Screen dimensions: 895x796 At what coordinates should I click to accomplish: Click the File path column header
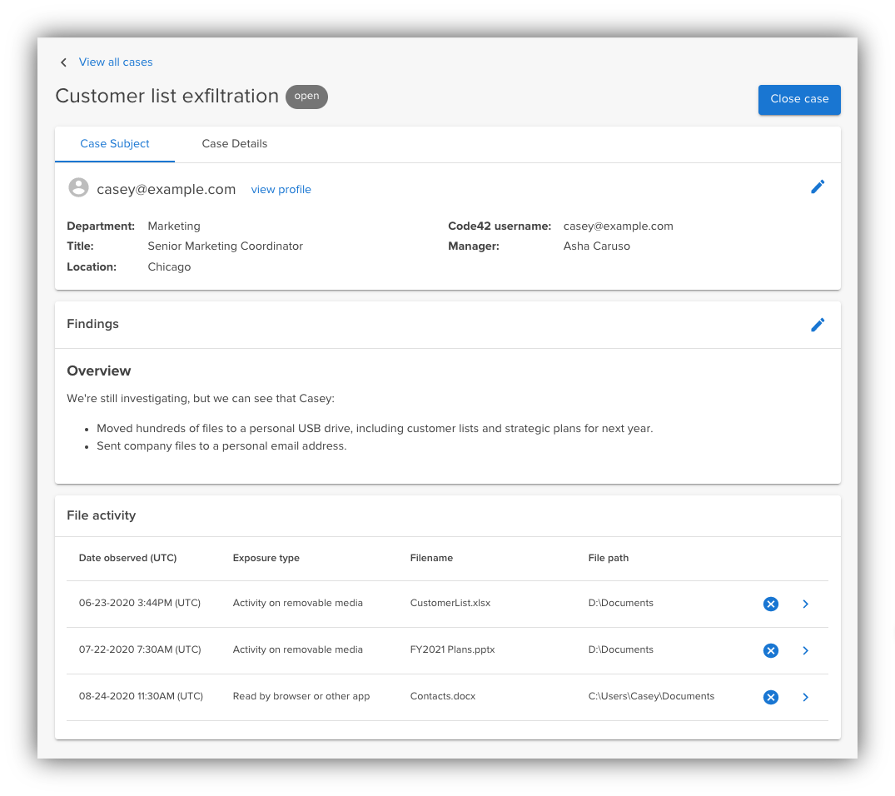(608, 558)
